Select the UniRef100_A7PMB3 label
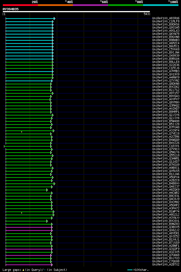Viewport: 181px width, 272px height. pos(166,71)
